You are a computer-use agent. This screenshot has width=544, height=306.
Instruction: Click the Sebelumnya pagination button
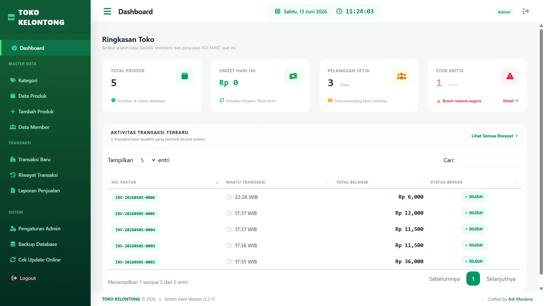(x=444, y=279)
